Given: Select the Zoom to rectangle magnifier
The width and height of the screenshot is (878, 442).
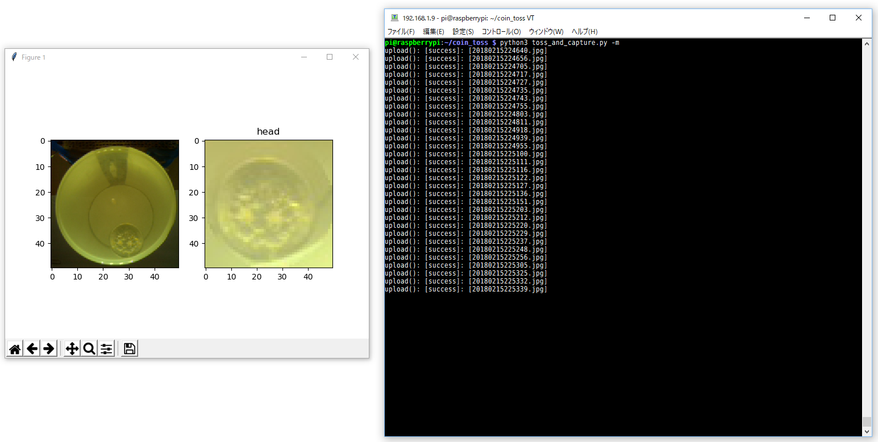Looking at the screenshot, I should 89,349.
